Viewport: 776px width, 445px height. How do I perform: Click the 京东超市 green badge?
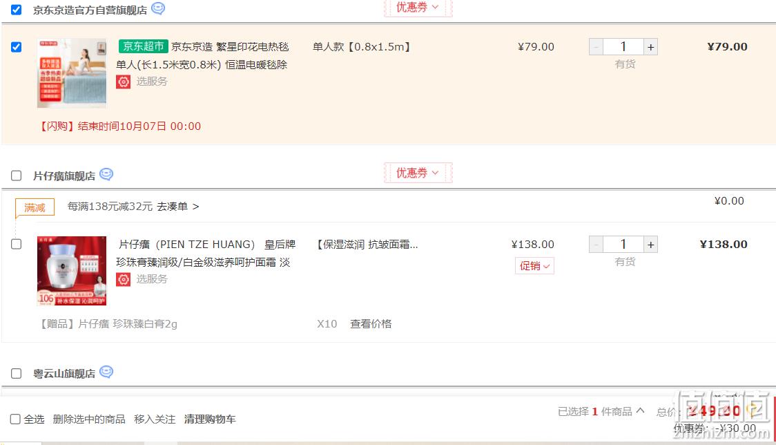(x=144, y=46)
